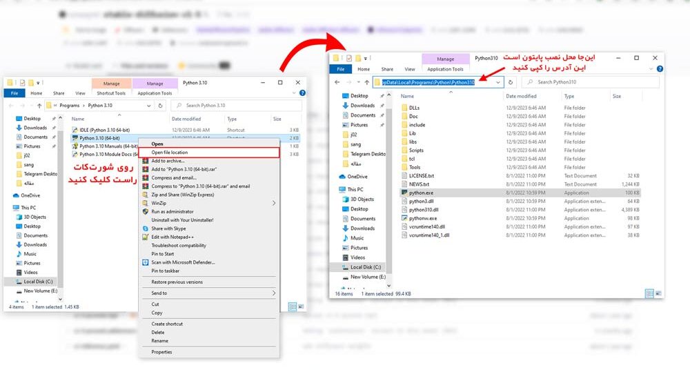
Task: Select python.exe file
Action: coord(421,193)
